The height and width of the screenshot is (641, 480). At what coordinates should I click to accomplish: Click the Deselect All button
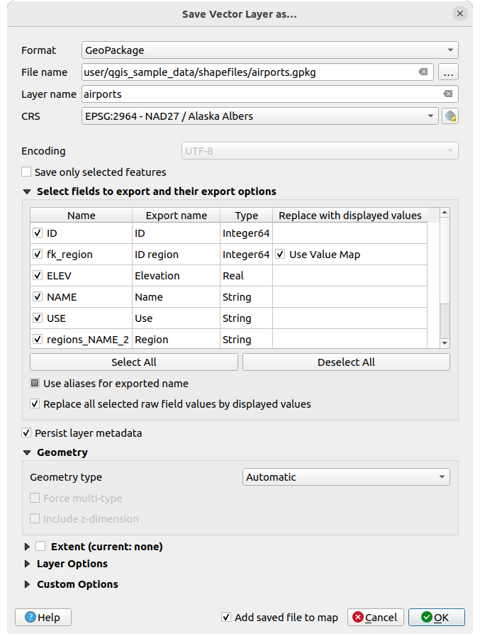click(x=346, y=362)
